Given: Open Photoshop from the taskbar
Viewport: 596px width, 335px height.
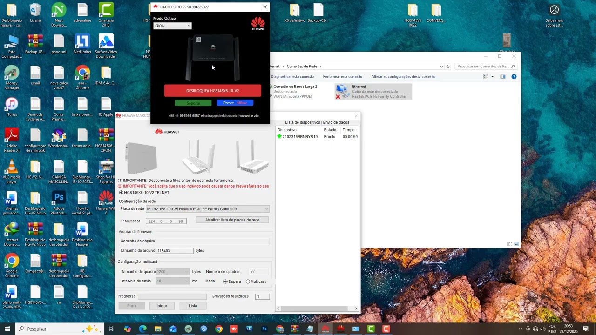Looking at the screenshot, I should click(264, 328).
